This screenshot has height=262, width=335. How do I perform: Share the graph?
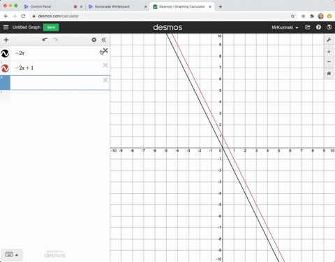[x=308, y=27]
